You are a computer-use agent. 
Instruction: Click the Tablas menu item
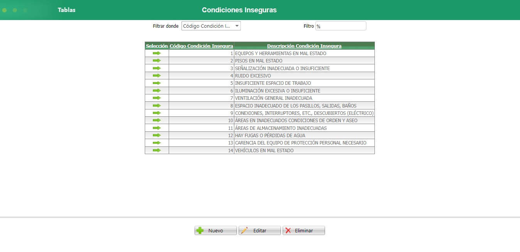[x=66, y=10]
